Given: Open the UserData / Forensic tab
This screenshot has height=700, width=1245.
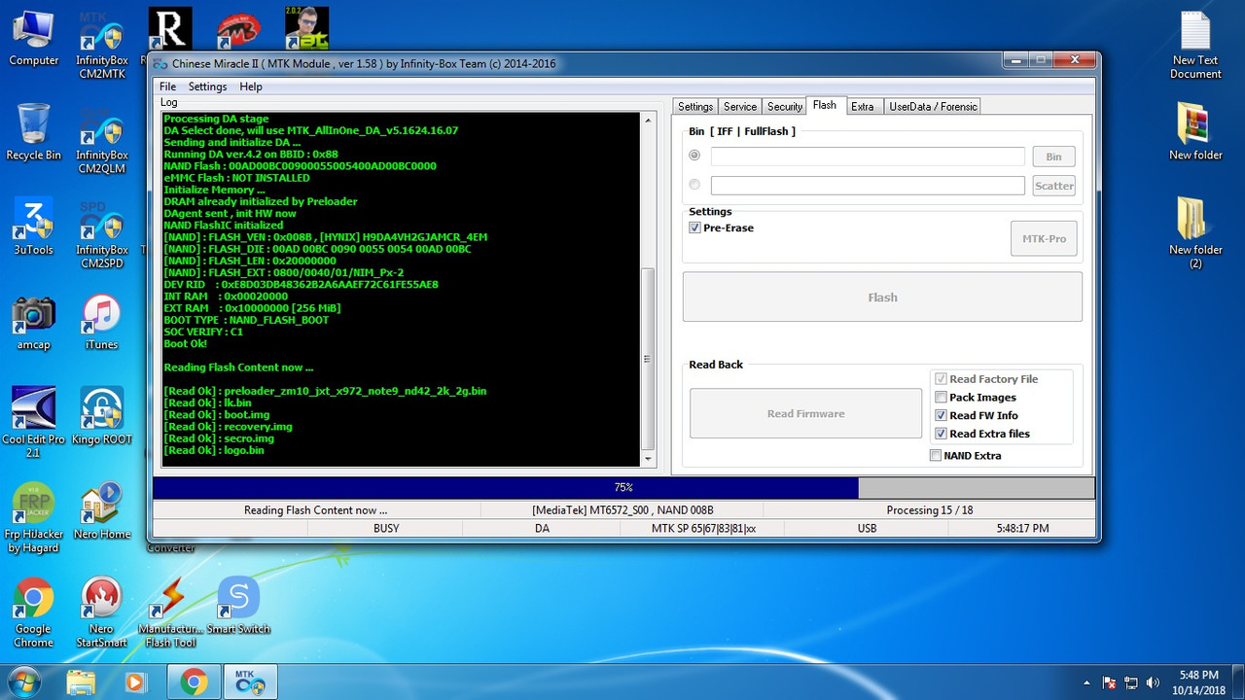Looking at the screenshot, I should point(933,107).
